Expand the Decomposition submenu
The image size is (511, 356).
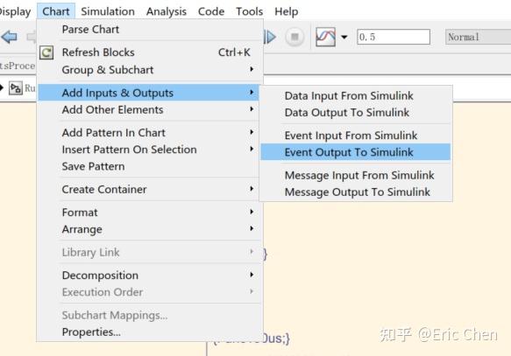[150, 275]
